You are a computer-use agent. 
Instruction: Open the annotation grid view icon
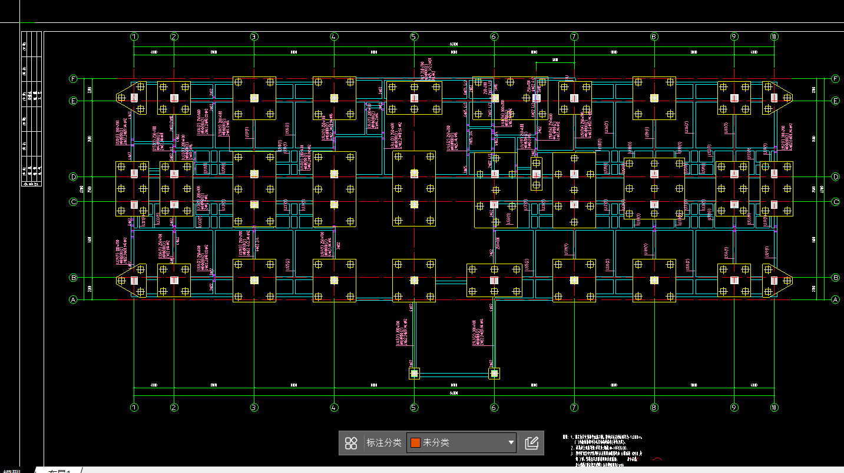coord(351,443)
